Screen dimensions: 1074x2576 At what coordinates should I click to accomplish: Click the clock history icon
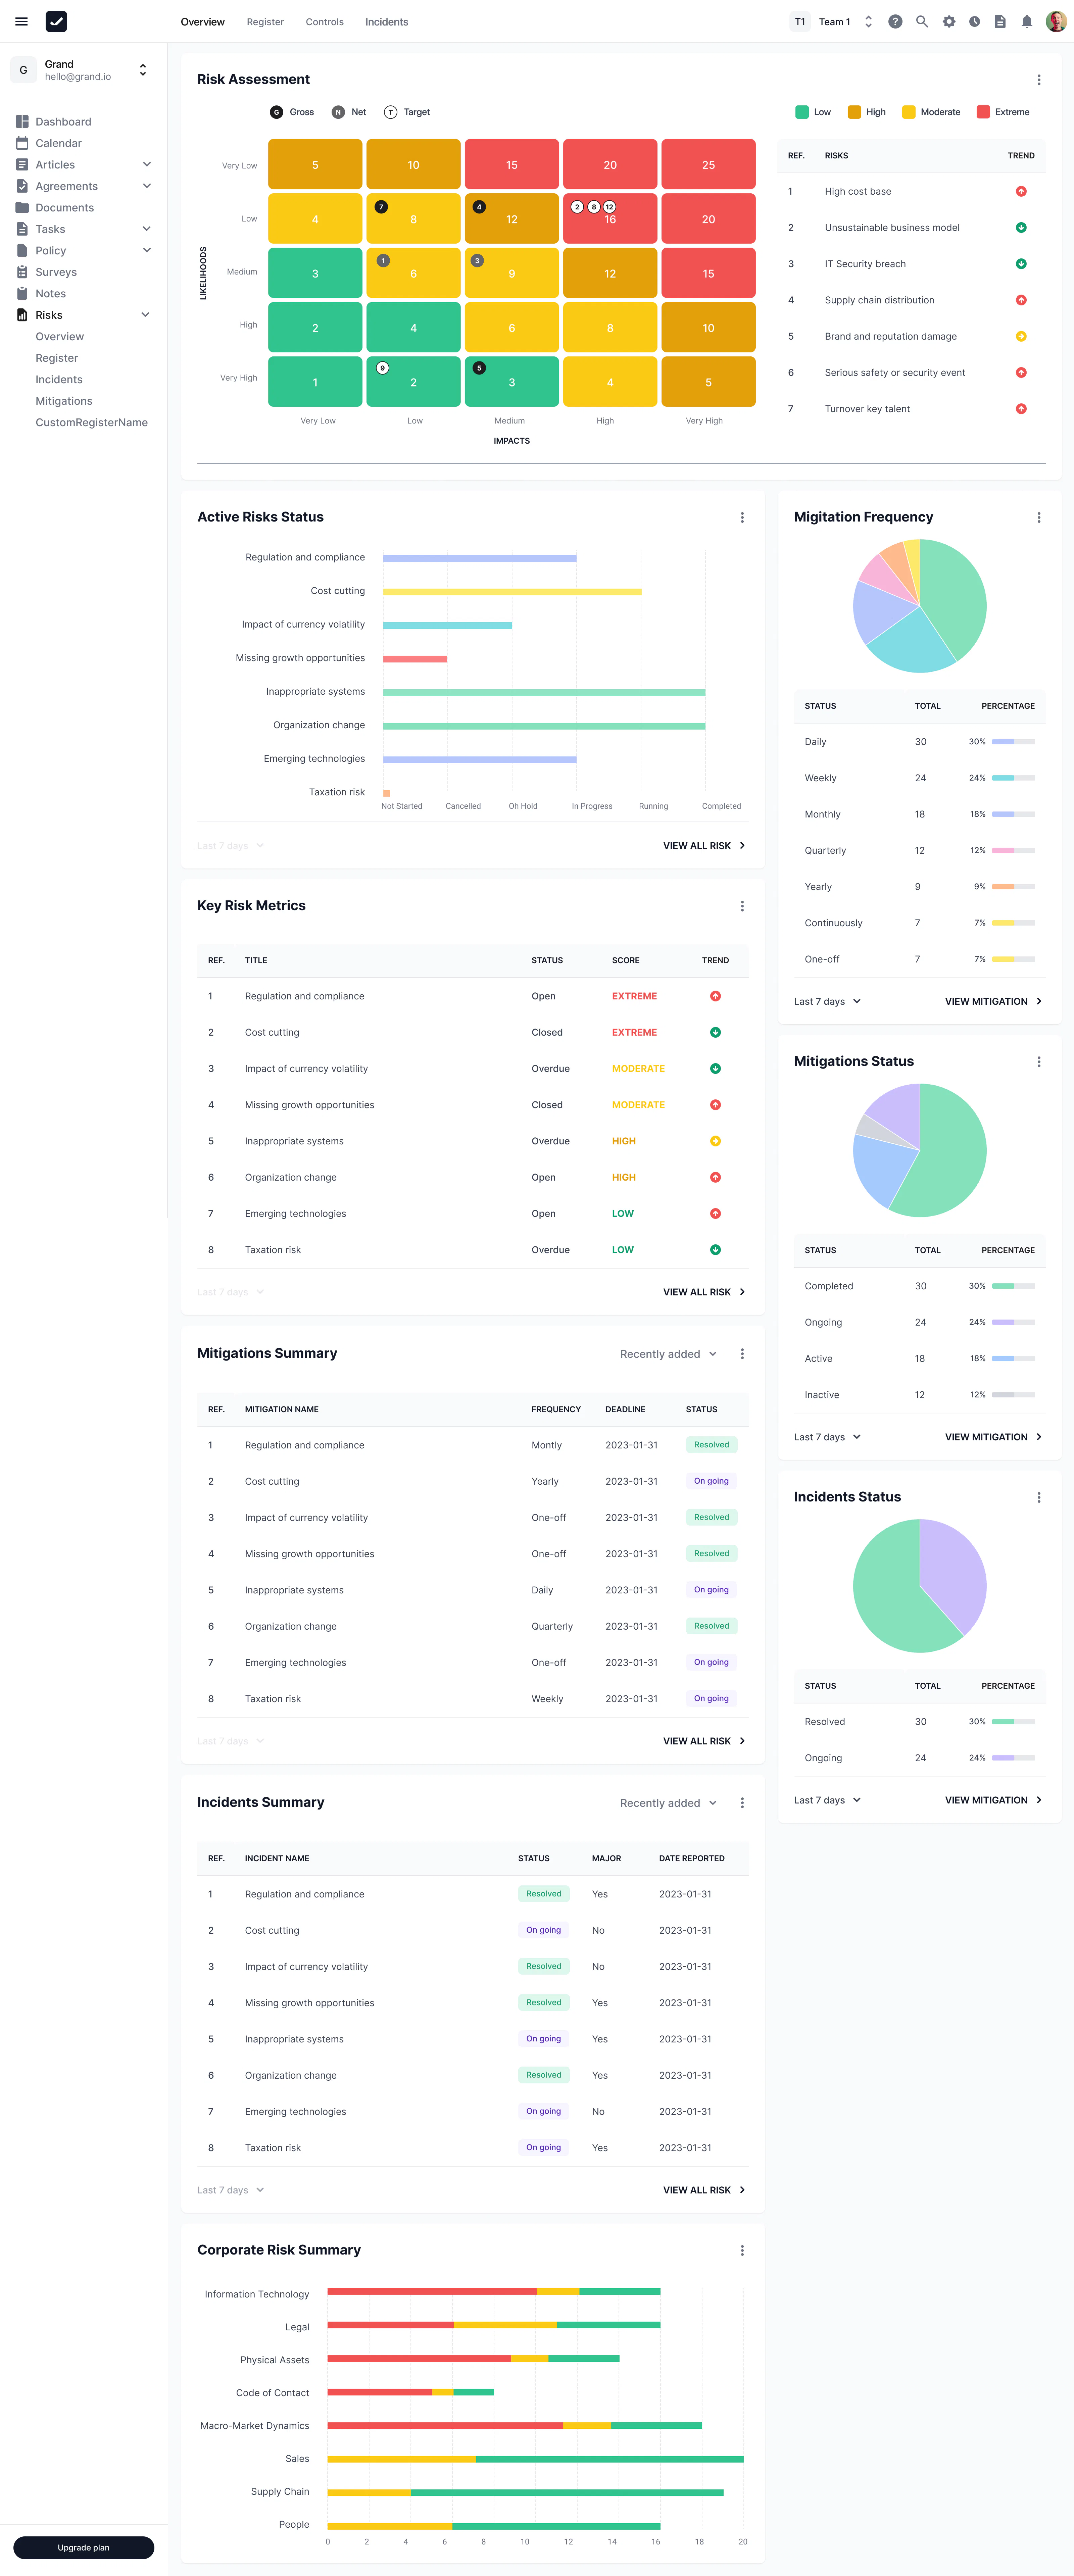(x=974, y=21)
